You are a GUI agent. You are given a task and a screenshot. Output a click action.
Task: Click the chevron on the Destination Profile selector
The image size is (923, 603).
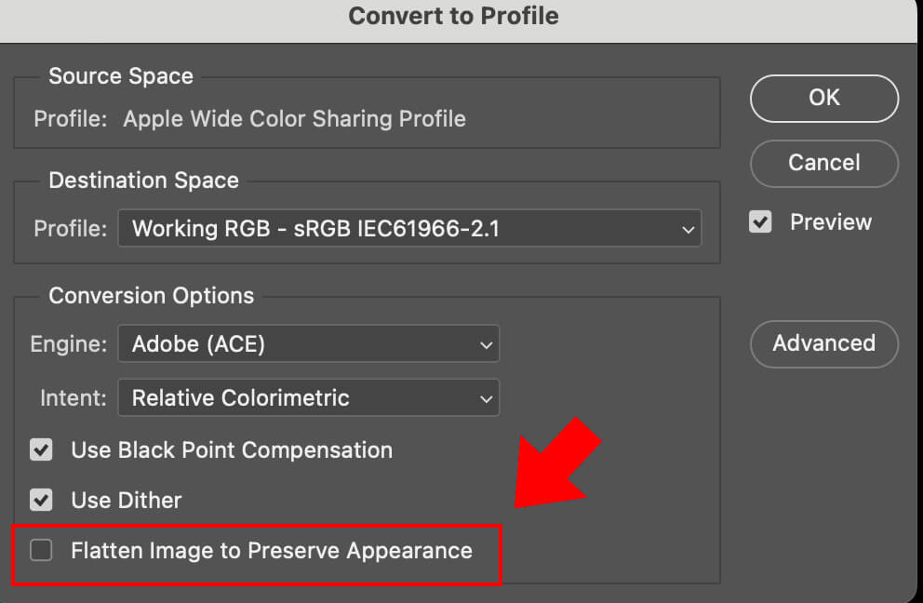(x=688, y=228)
